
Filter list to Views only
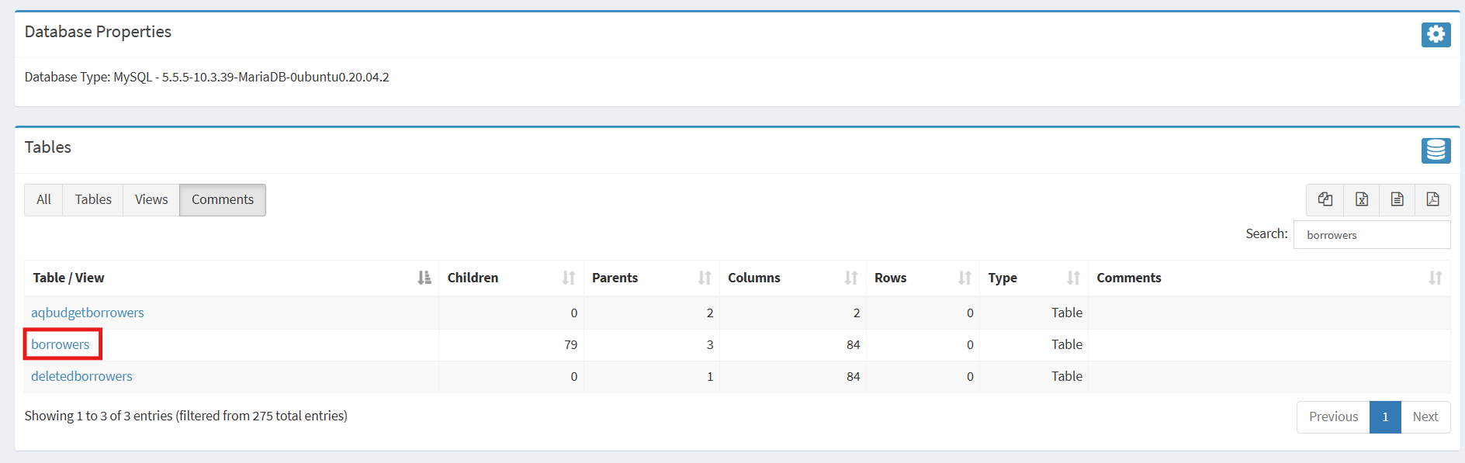(151, 199)
